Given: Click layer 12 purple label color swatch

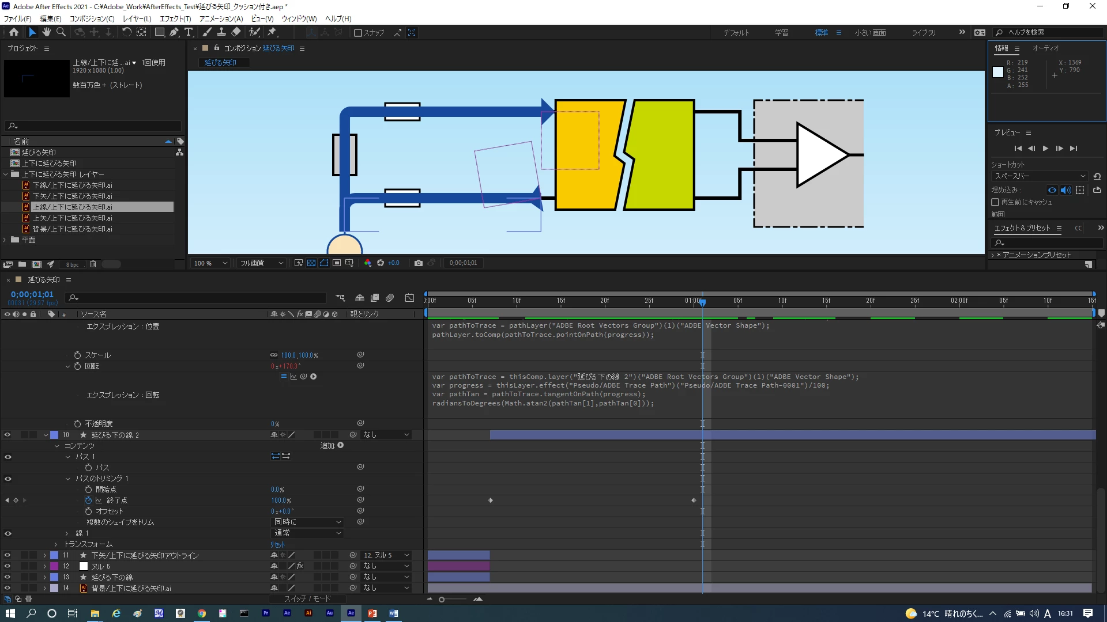Looking at the screenshot, I should [x=54, y=566].
